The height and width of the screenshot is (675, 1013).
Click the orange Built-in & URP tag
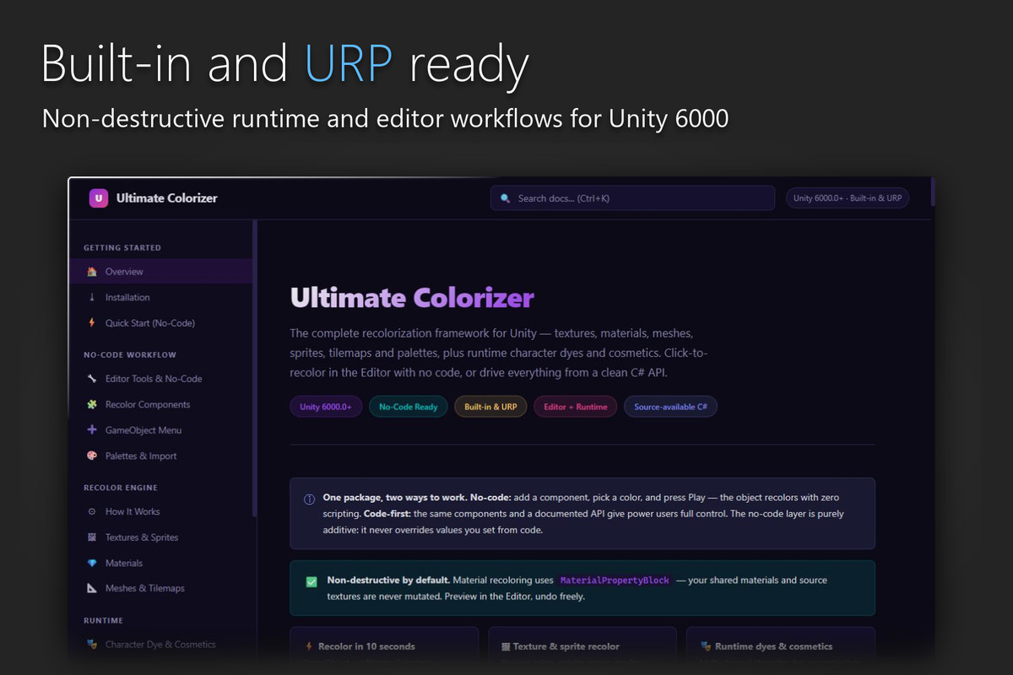click(x=490, y=407)
